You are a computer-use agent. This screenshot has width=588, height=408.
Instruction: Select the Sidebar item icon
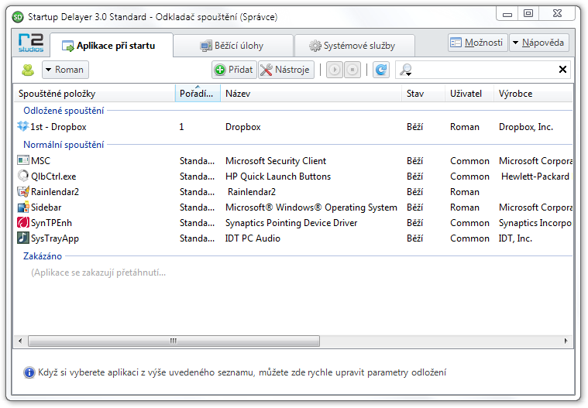[x=23, y=207]
